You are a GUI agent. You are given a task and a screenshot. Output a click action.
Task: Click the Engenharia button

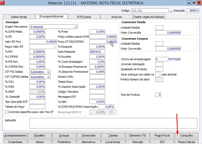pyautogui.click(x=15, y=142)
